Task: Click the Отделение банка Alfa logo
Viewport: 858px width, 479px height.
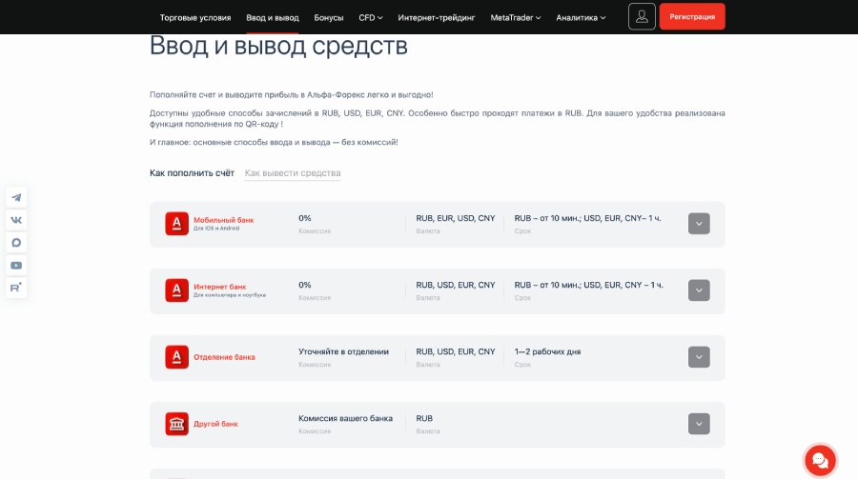Action: 176,357
